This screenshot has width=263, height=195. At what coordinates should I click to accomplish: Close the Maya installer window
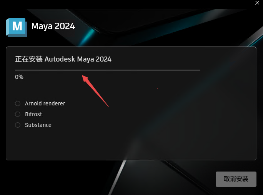coord(257,3)
